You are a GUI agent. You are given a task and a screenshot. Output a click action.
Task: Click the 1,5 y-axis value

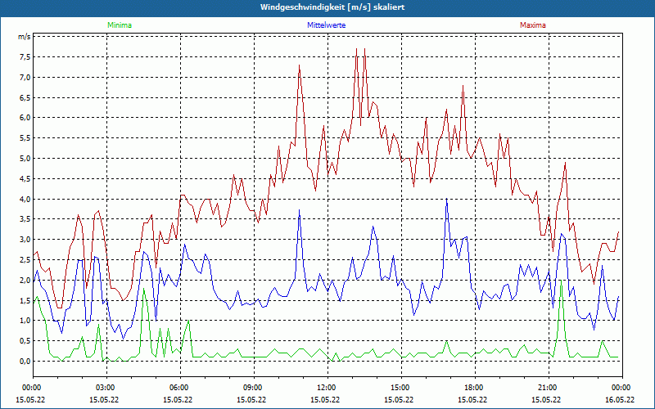(x=25, y=301)
